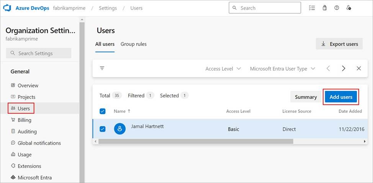
Task: Click the horizontal scrollbar in users table
Action: [196, 141]
